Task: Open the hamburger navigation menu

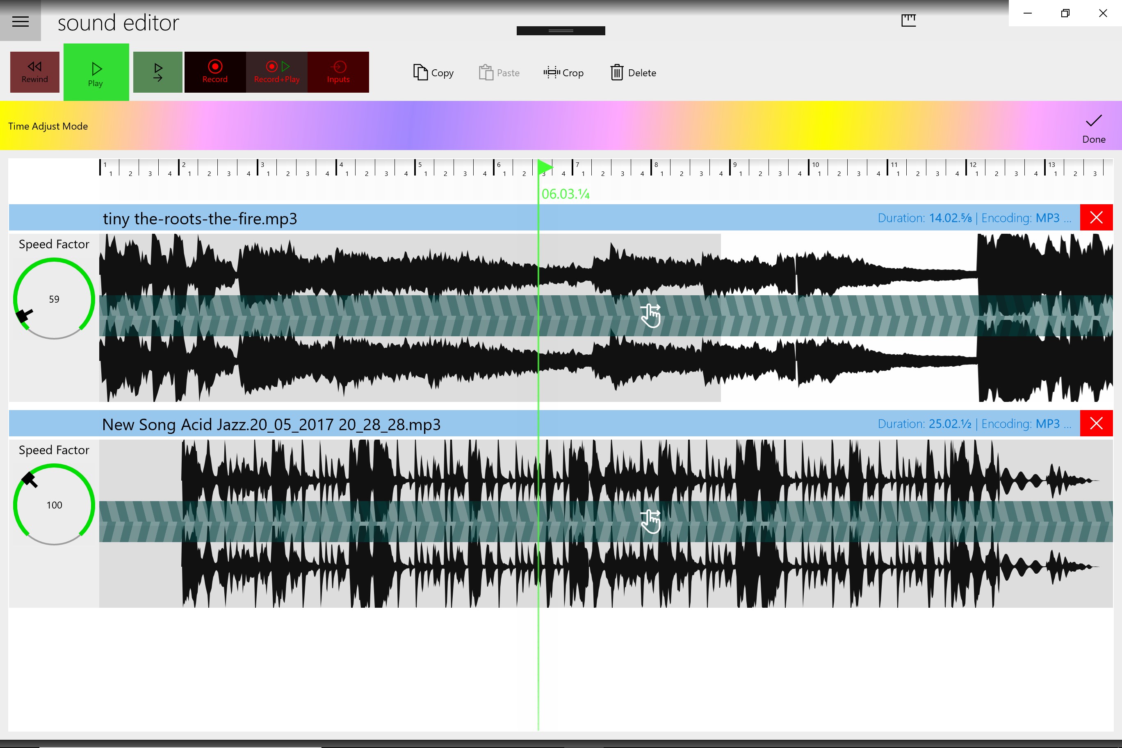Action: coord(21,21)
